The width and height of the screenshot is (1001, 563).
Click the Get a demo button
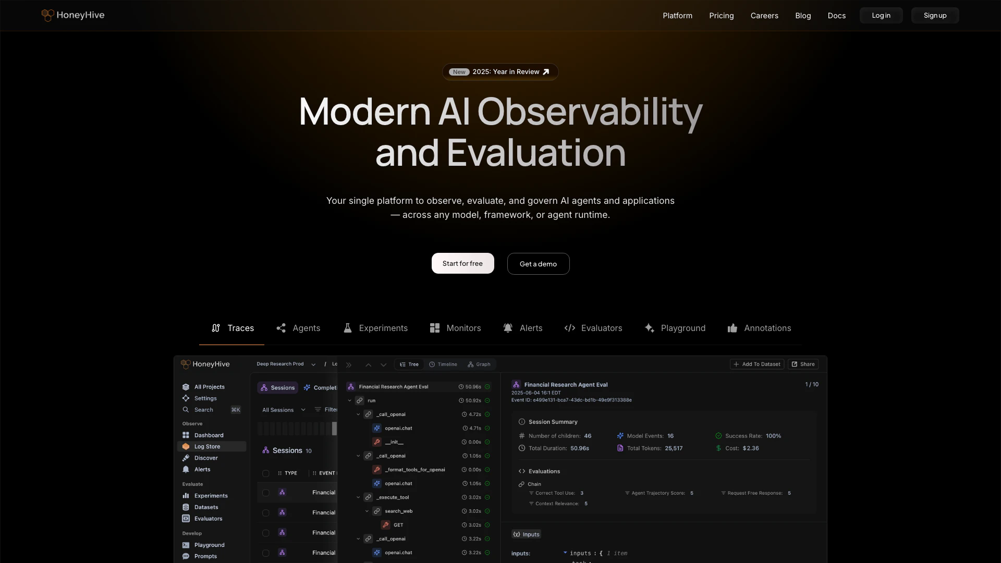538,264
